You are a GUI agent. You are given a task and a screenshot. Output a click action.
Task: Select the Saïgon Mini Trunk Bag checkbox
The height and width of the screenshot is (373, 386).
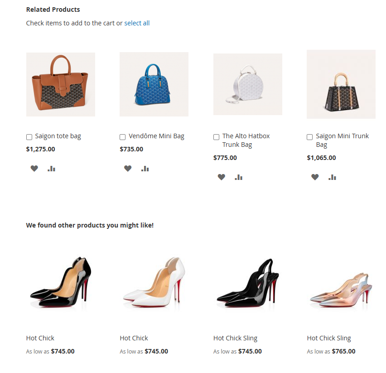point(310,137)
